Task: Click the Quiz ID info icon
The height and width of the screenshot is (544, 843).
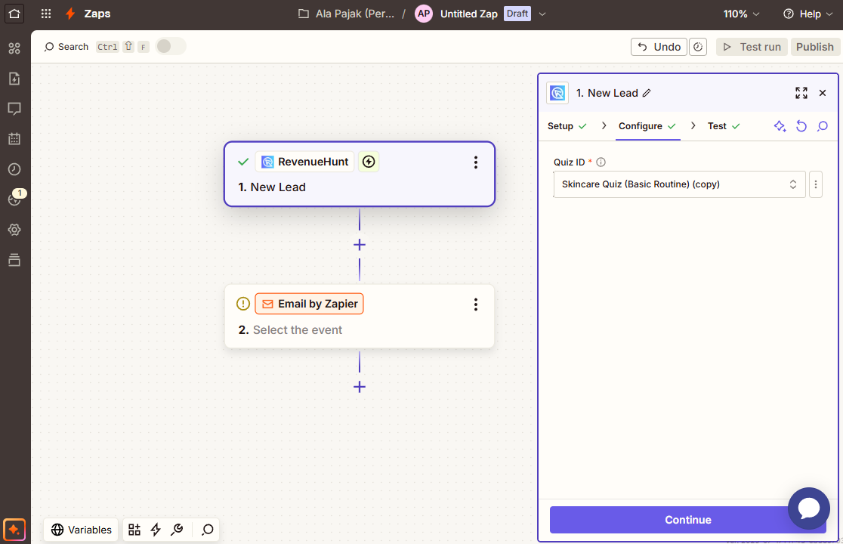Action: 601,162
